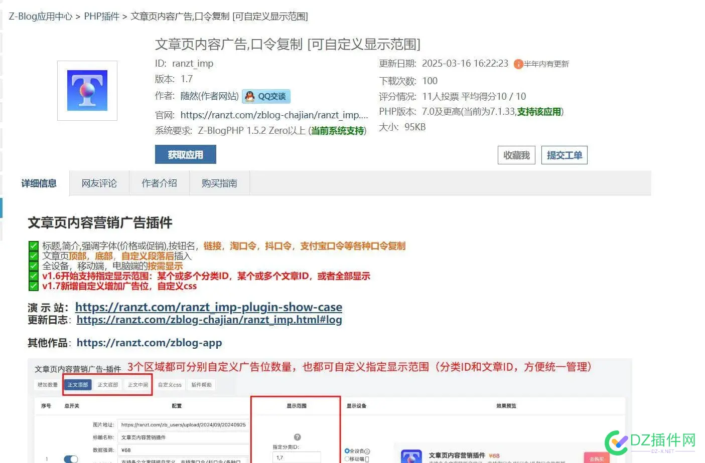
Task: Select the 移动端 radio button
Action: pos(347,458)
